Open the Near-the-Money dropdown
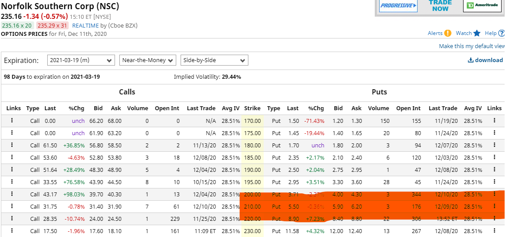This screenshot has height=237, width=509. 147,60
